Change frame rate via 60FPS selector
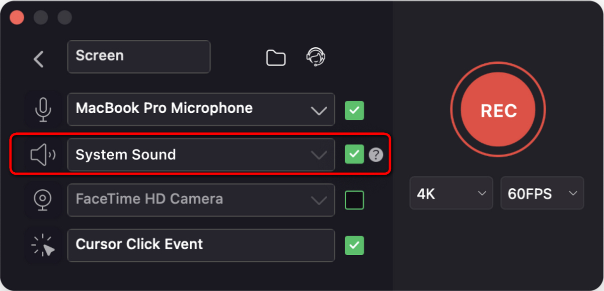 542,193
